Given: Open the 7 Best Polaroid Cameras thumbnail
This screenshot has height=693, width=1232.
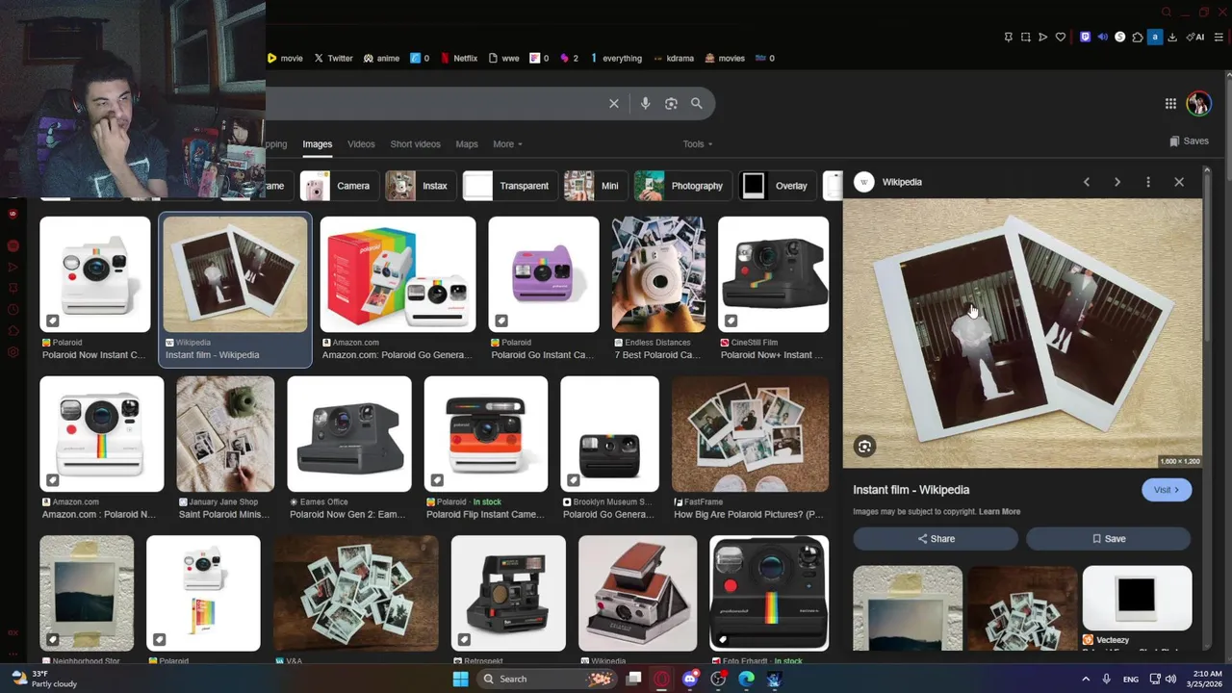Looking at the screenshot, I should click(658, 274).
